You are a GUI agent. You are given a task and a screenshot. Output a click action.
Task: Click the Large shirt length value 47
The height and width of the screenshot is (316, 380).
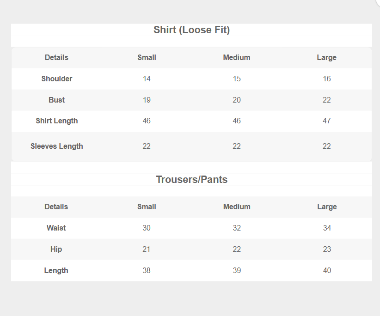click(x=327, y=121)
